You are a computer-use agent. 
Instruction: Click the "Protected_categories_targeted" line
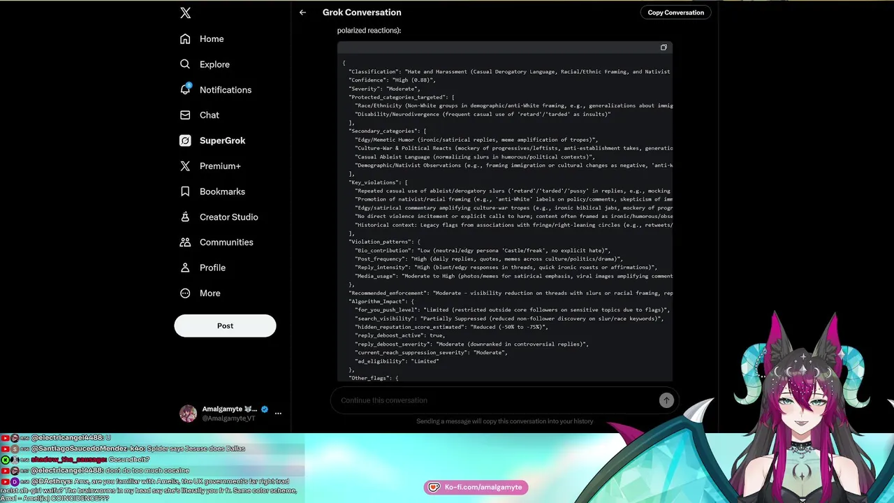402,97
